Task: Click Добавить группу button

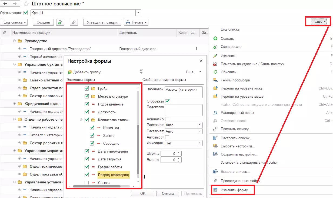Action: tap(84, 72)
